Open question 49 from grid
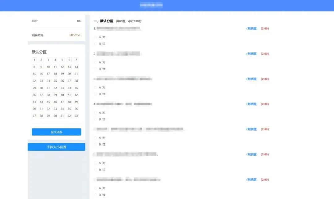Viewport: 334px width, 199px height. click(76, 102)
